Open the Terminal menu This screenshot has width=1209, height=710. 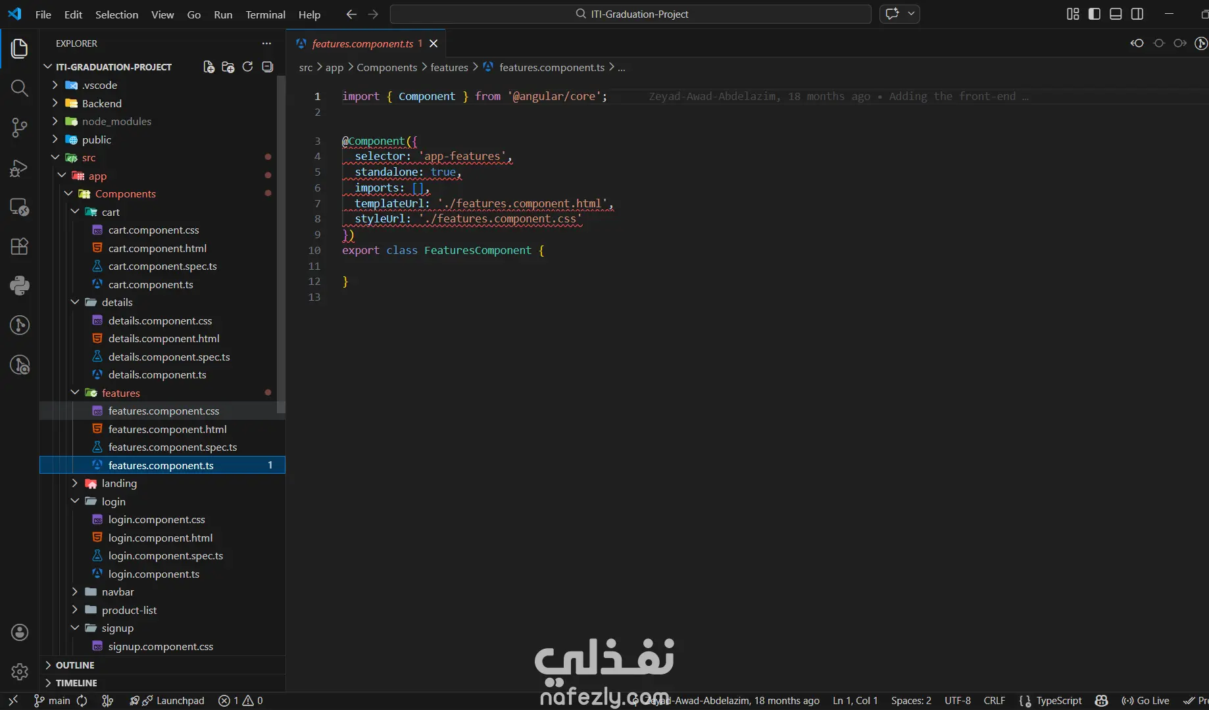pyautogui.click(x=265, y=14)
